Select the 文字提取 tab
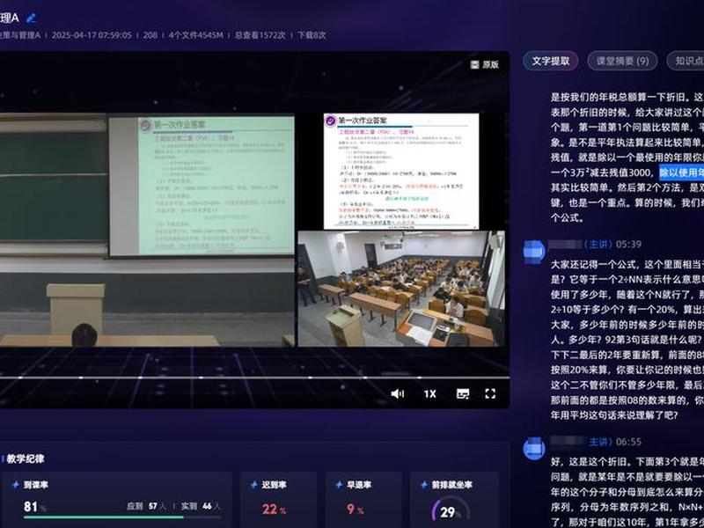 coord(551,61)
